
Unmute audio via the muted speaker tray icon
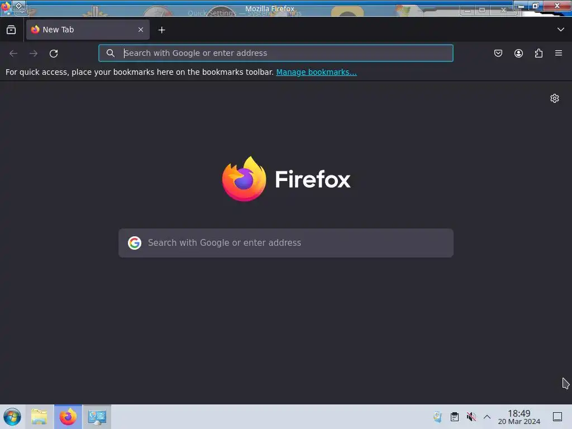click(471, 417)
